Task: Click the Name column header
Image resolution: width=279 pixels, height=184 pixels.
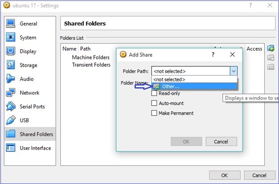Action: tap(70, 49)
